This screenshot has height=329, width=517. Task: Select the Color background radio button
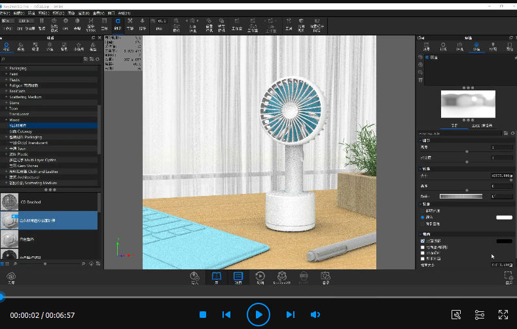[422, 217]
